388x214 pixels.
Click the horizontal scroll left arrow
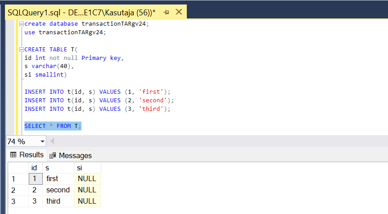tap(52, 141)
